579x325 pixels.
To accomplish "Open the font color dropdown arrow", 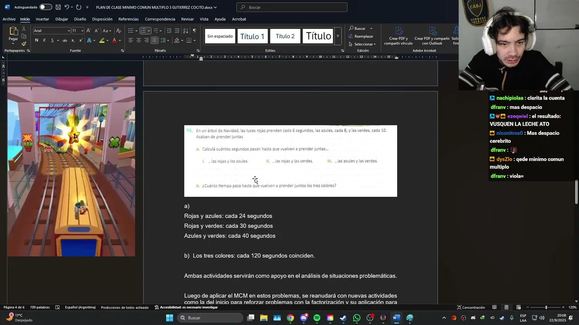I will coord(119,41).
